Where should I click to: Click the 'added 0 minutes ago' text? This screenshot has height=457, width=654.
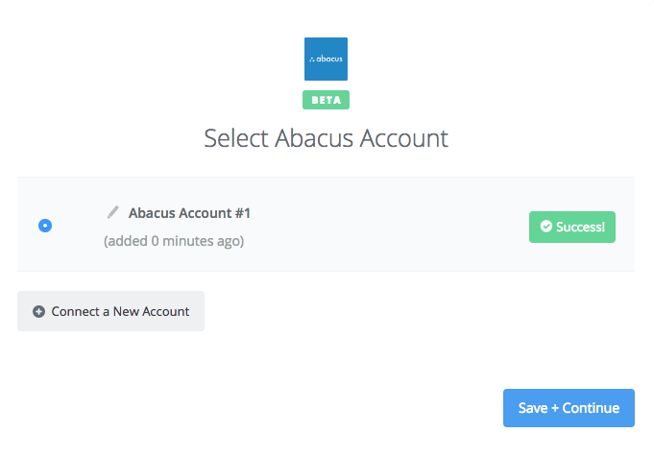[174, 241]
